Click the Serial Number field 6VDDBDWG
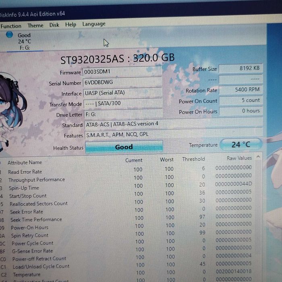The image size is (282, 282). 122,82
